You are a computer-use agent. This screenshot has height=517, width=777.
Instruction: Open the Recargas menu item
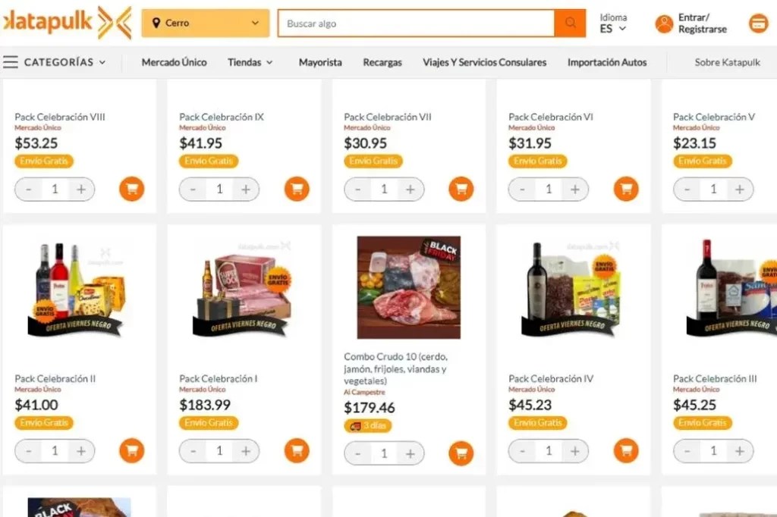(382, 63)
